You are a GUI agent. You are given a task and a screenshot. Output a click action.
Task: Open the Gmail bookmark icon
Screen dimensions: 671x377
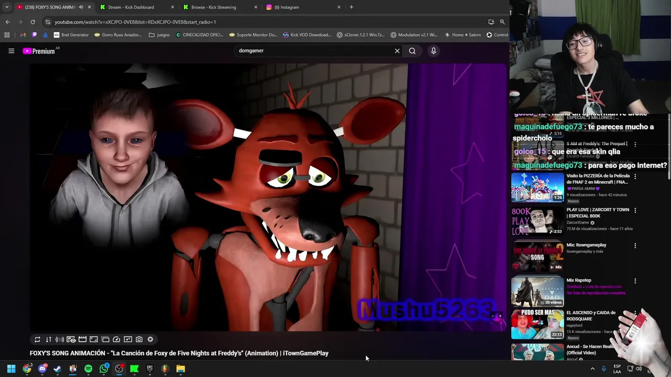(x=23, y=35)
